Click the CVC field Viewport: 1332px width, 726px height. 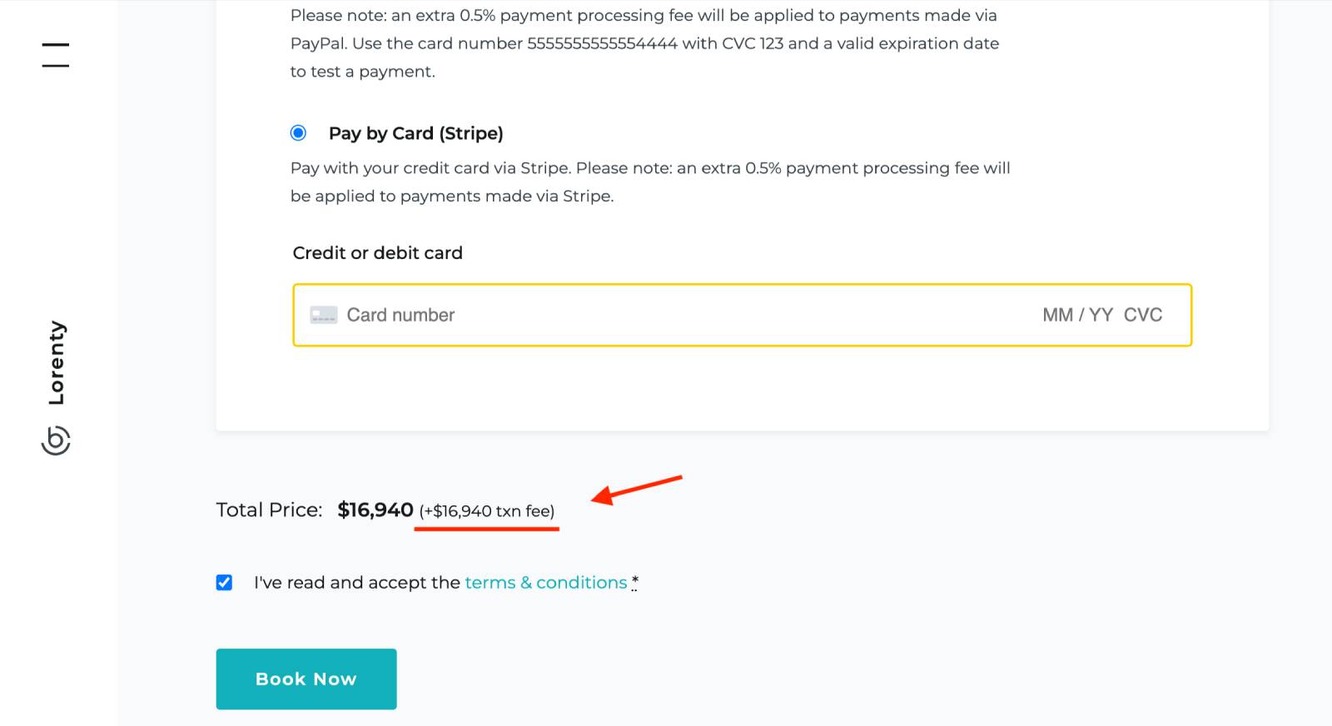coord(1142,315)
